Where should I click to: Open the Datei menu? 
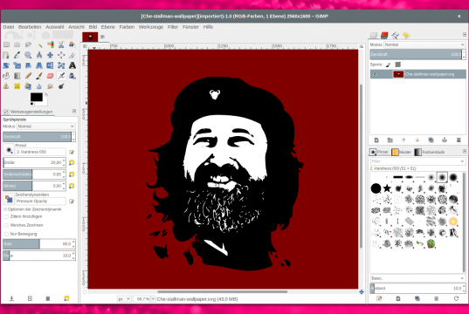[9, 27]
